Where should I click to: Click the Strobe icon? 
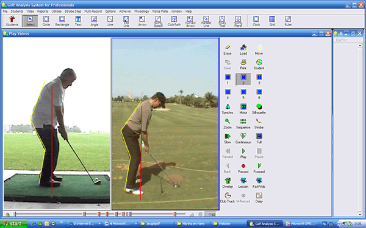tap(259, 124)
